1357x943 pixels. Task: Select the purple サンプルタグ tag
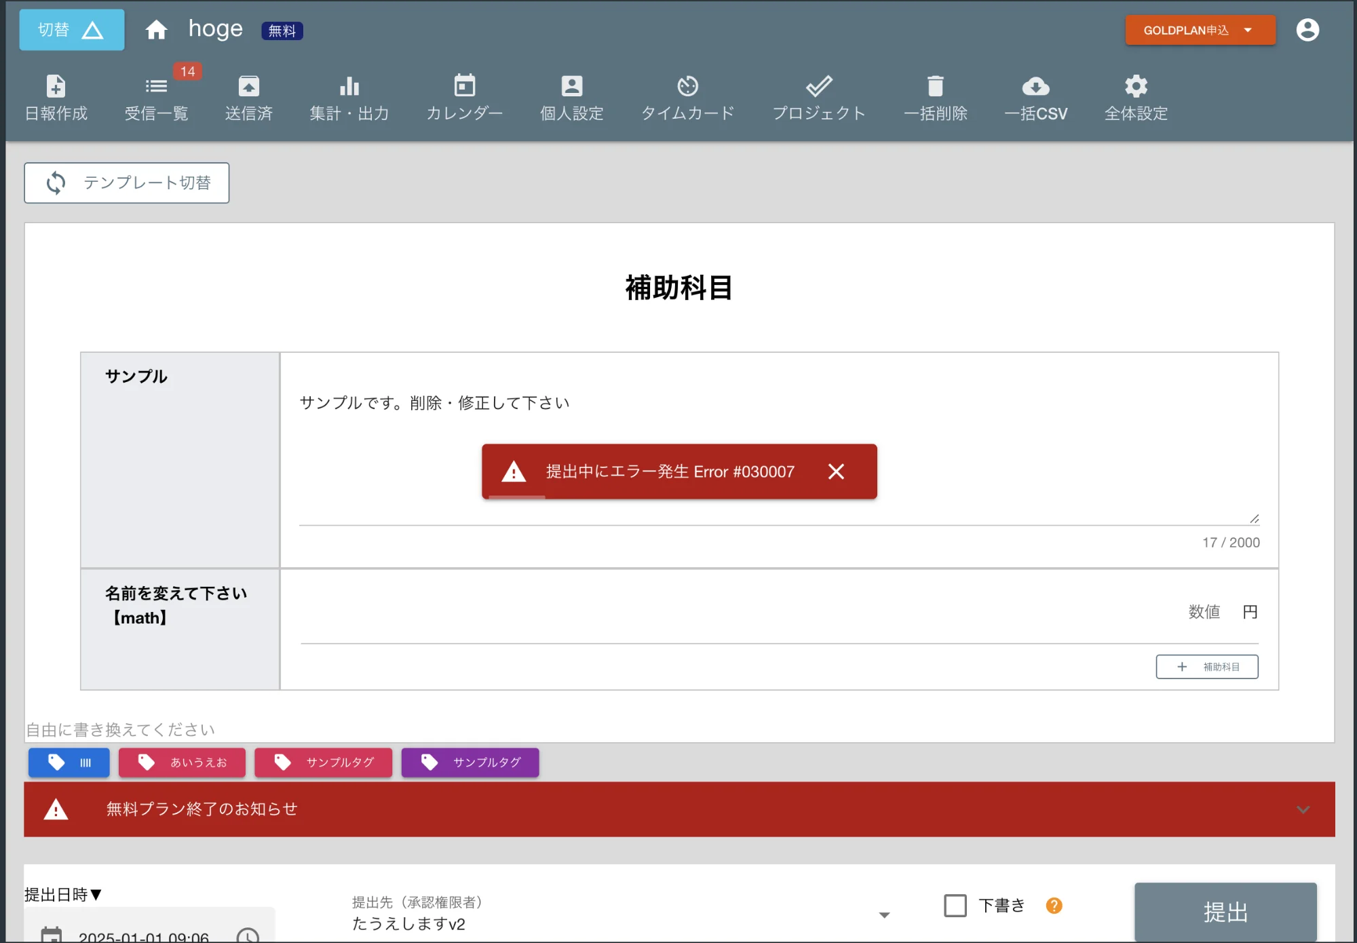(x=470, y=763)
